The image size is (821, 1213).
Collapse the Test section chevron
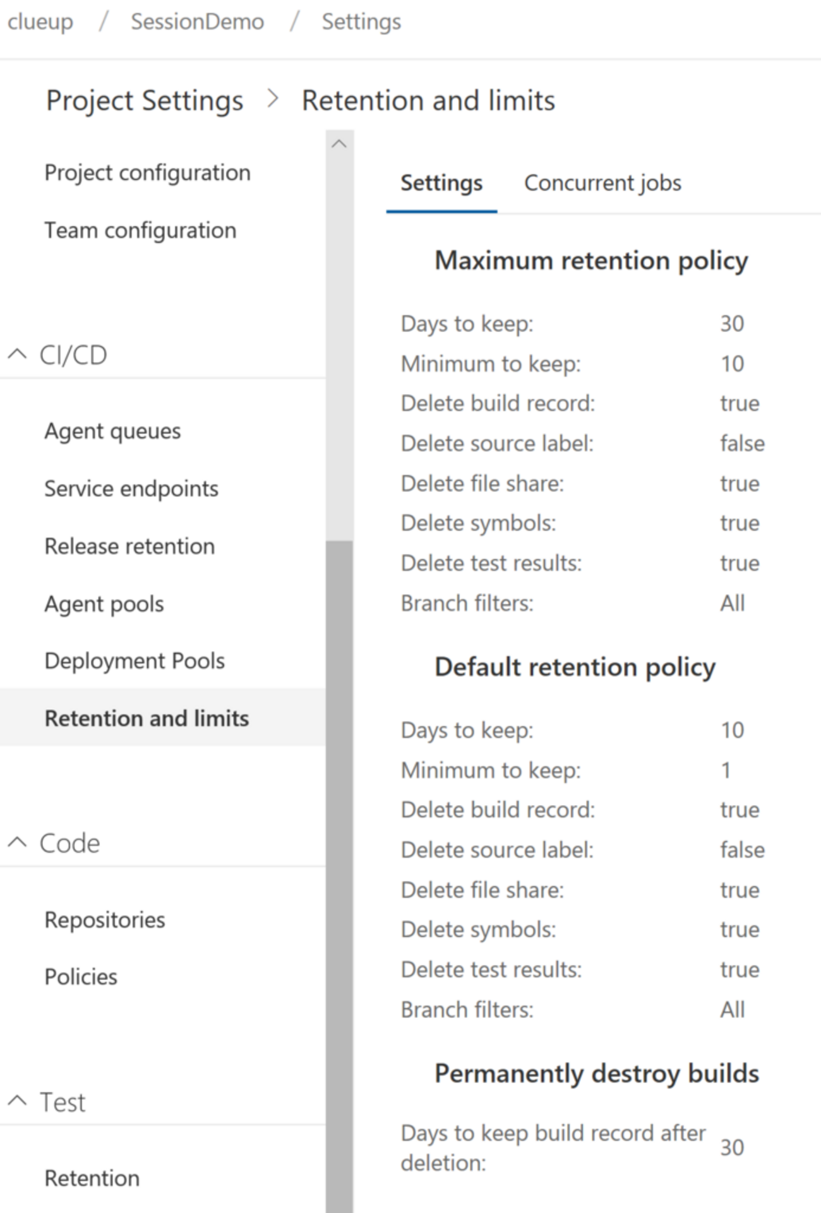[17, 1101]
